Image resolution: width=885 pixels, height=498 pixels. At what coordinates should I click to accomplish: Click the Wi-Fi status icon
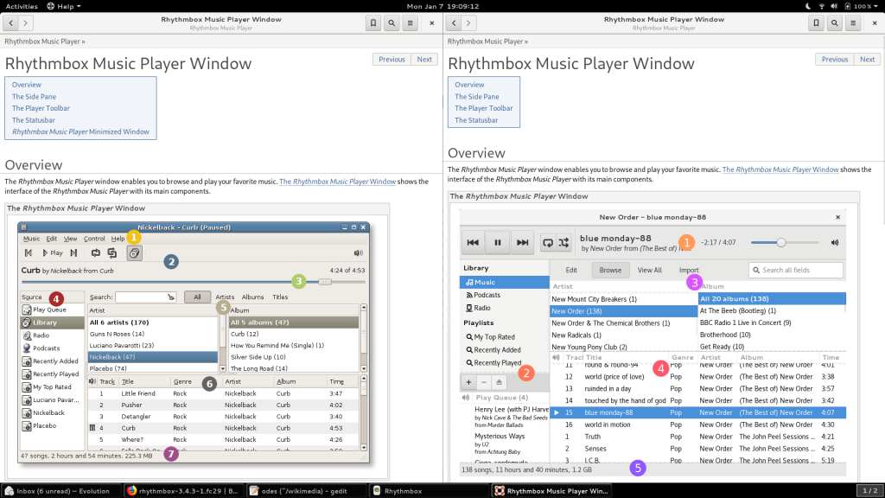coord(821,6)
